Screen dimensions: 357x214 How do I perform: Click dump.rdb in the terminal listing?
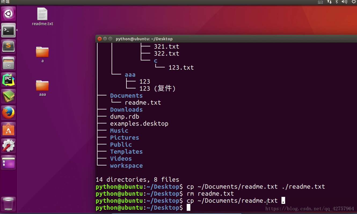(x=125, y=117)
